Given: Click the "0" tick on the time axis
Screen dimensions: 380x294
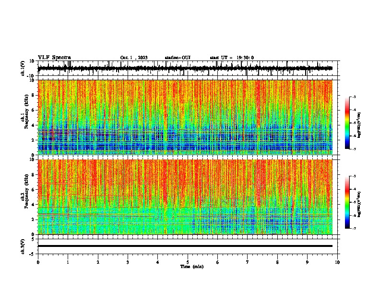Looking at the screenshot, I should pyautogui.click(x=38, y=262).
